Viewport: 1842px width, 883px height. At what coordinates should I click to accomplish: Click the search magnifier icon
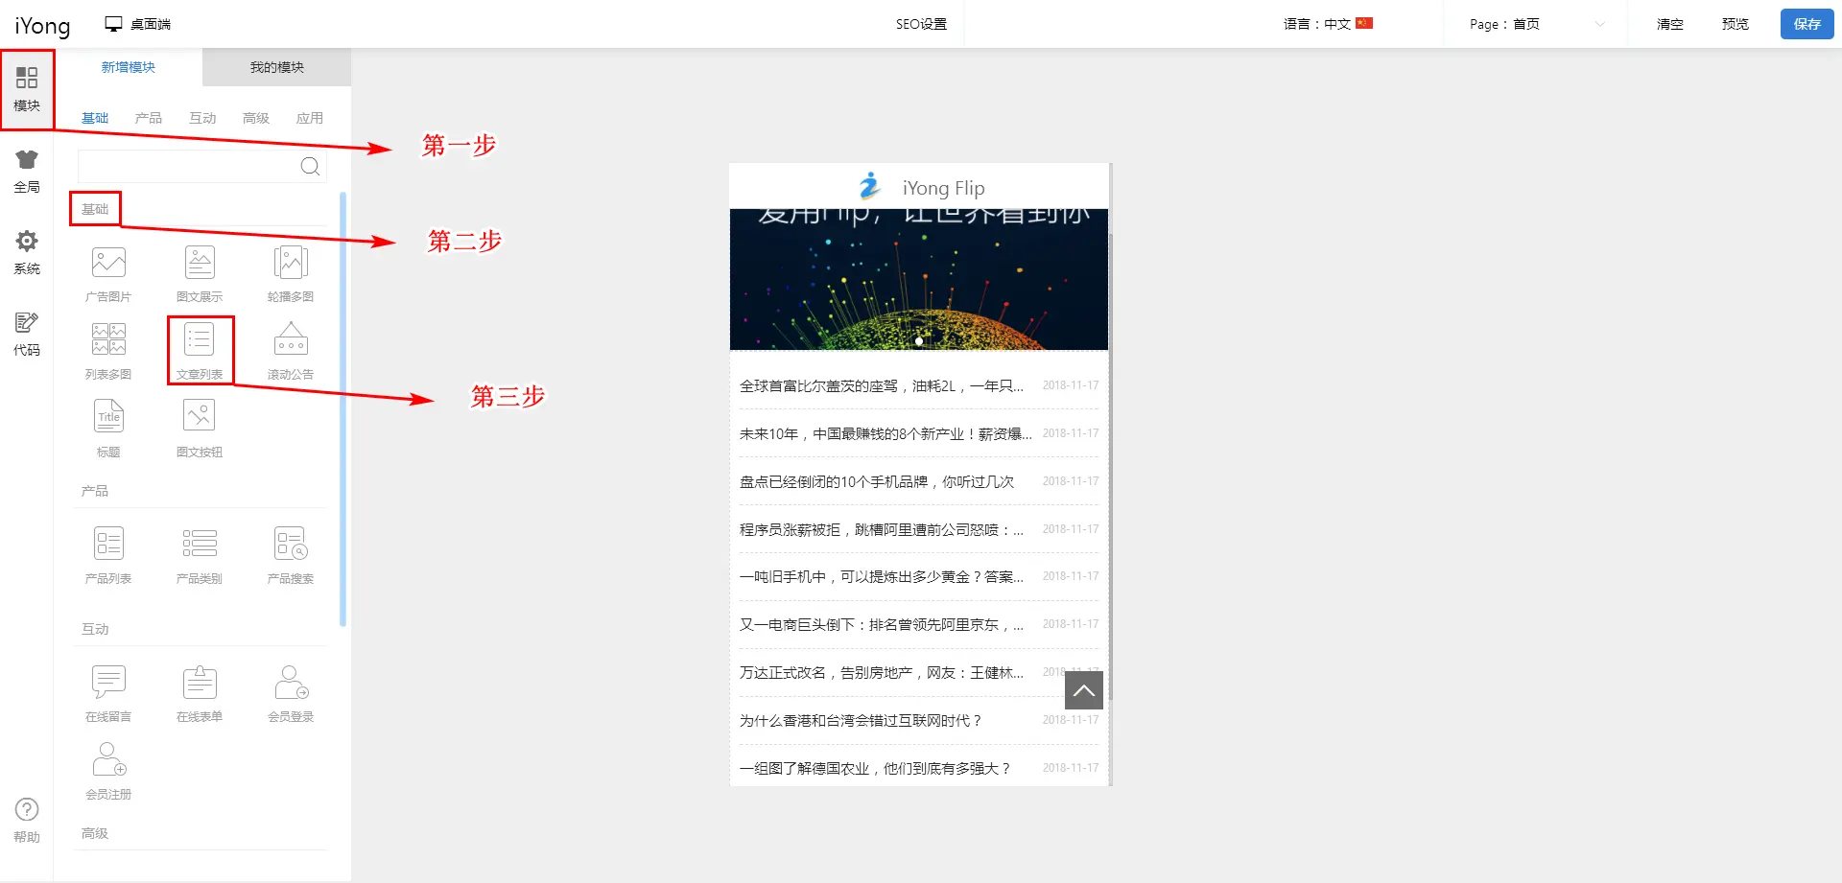pos(310,167)
